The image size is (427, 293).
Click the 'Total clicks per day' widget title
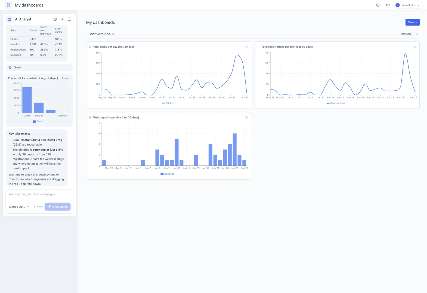tap(114, 47)
